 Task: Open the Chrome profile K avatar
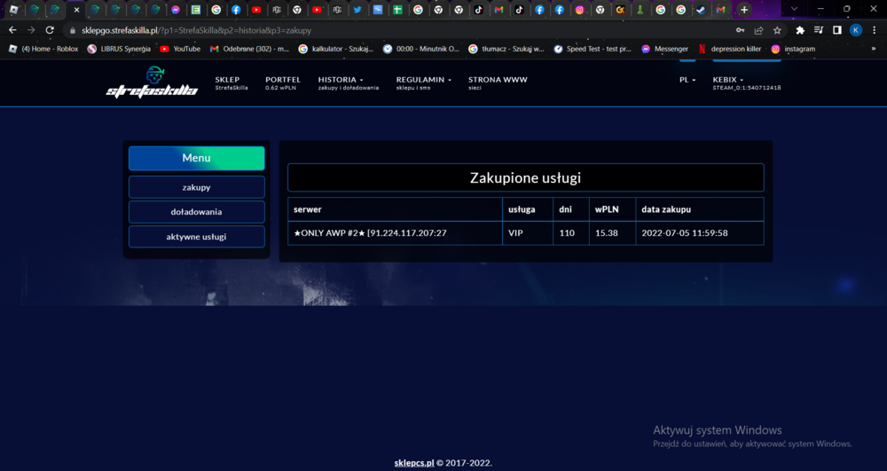coord(856,30)
